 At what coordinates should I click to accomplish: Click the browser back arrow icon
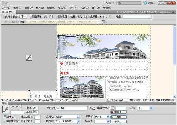click(x=5, y=22)
